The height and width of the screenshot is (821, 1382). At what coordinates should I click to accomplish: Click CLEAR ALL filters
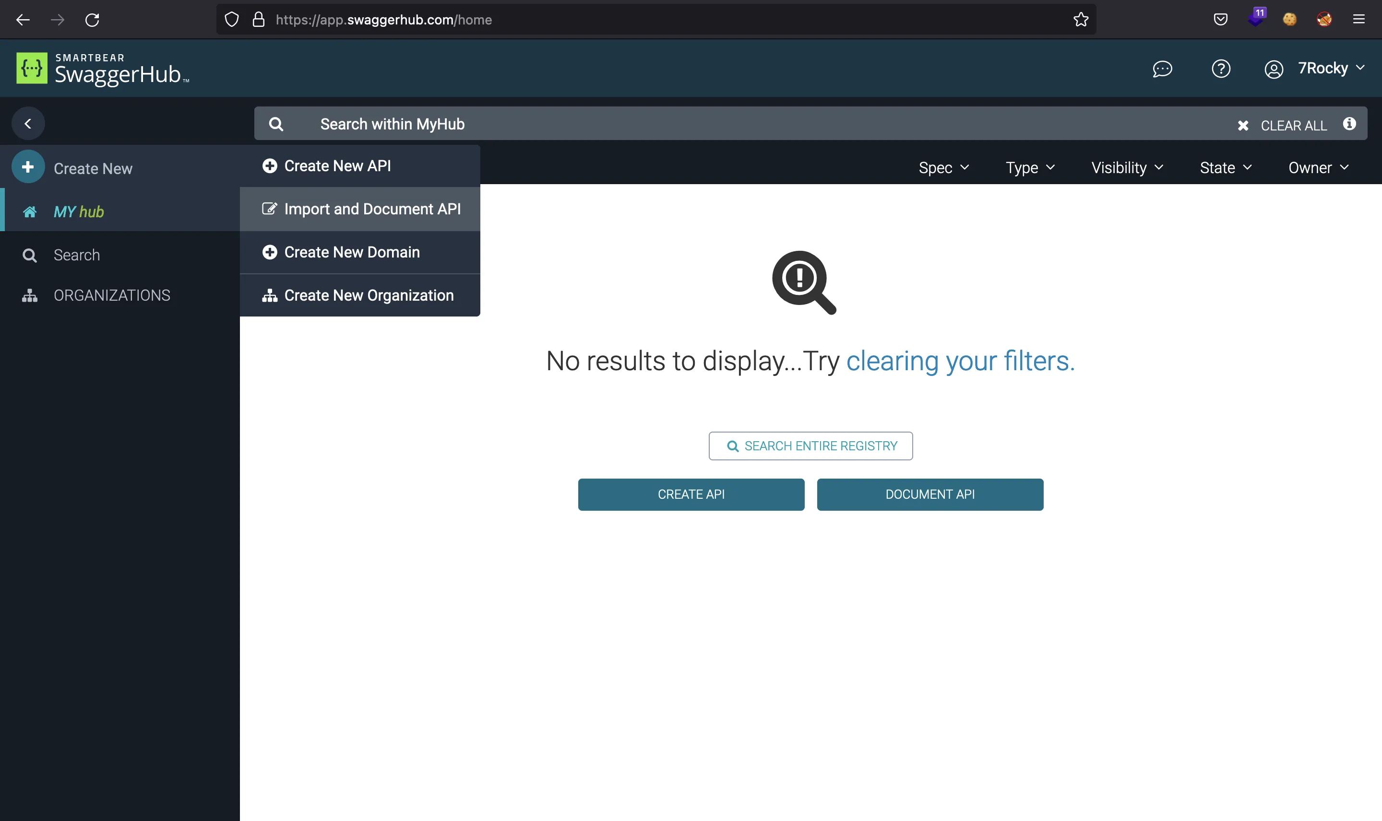pyautogui.click(x=1283, y=126)
